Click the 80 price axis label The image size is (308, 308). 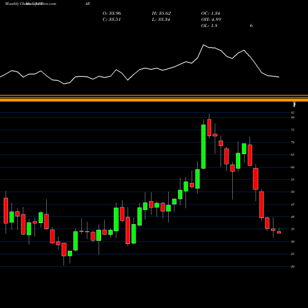coord(293,118)
